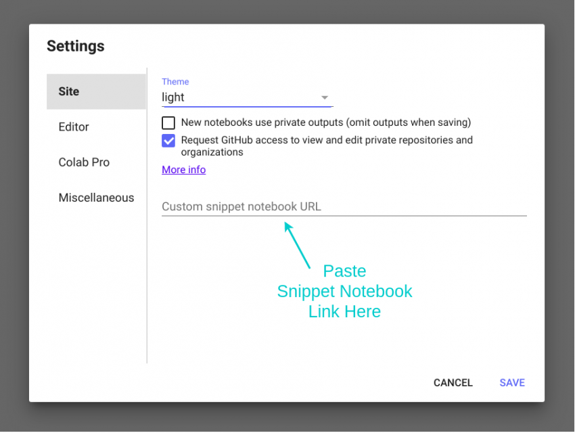Click the empty private outputs checkbox square
The width and height of the screenshot is (575, 433).
(x=168, y=122)
